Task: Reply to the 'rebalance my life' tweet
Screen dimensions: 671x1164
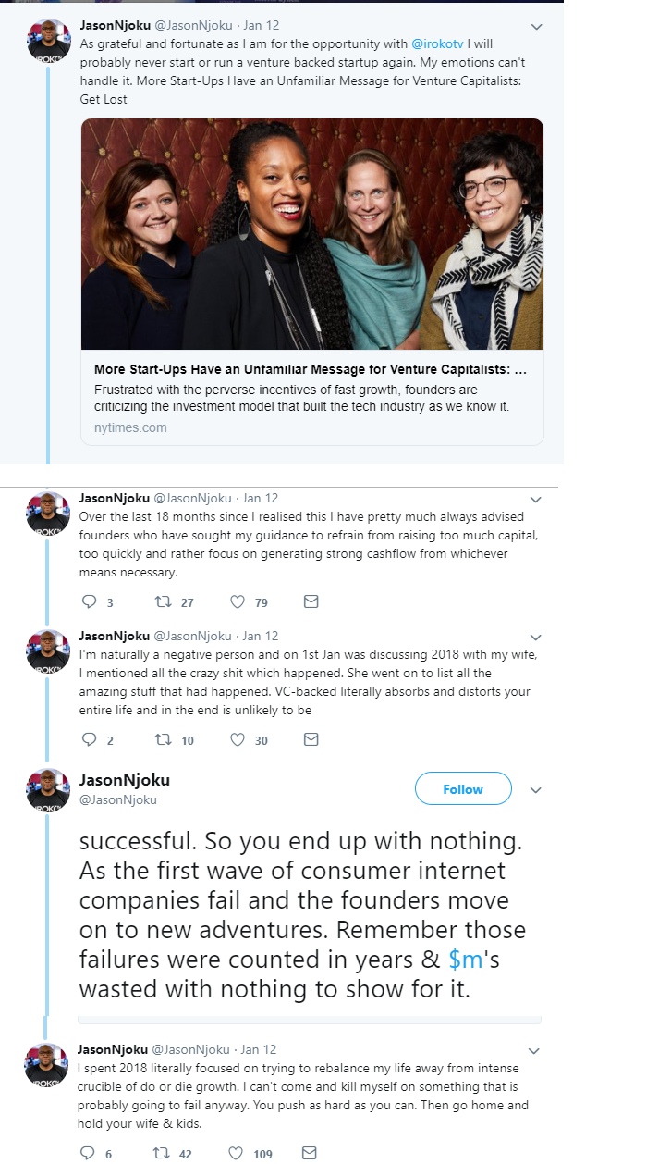Action: click(90, 1153)
